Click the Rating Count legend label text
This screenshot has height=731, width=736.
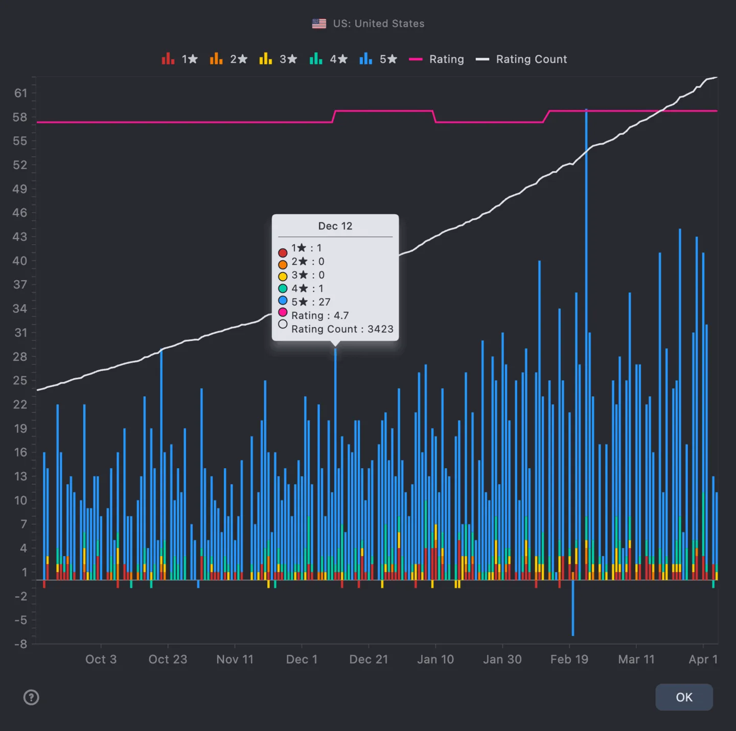531,59
